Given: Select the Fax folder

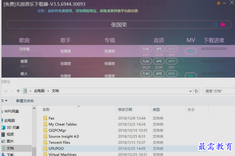Looking at the screenshot, I should [51, 118].
